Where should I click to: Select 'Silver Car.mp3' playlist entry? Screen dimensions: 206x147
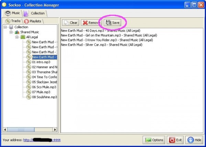[102, 45]
